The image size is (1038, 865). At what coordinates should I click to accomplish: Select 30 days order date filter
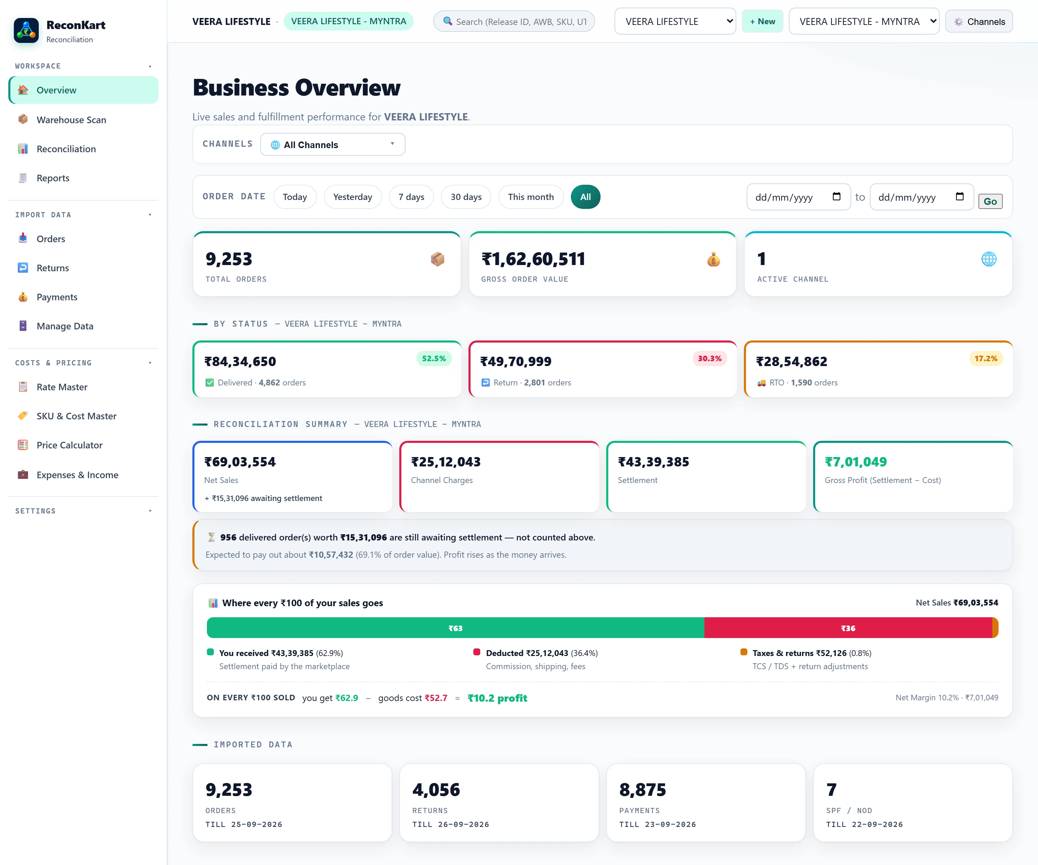[466, 197]
